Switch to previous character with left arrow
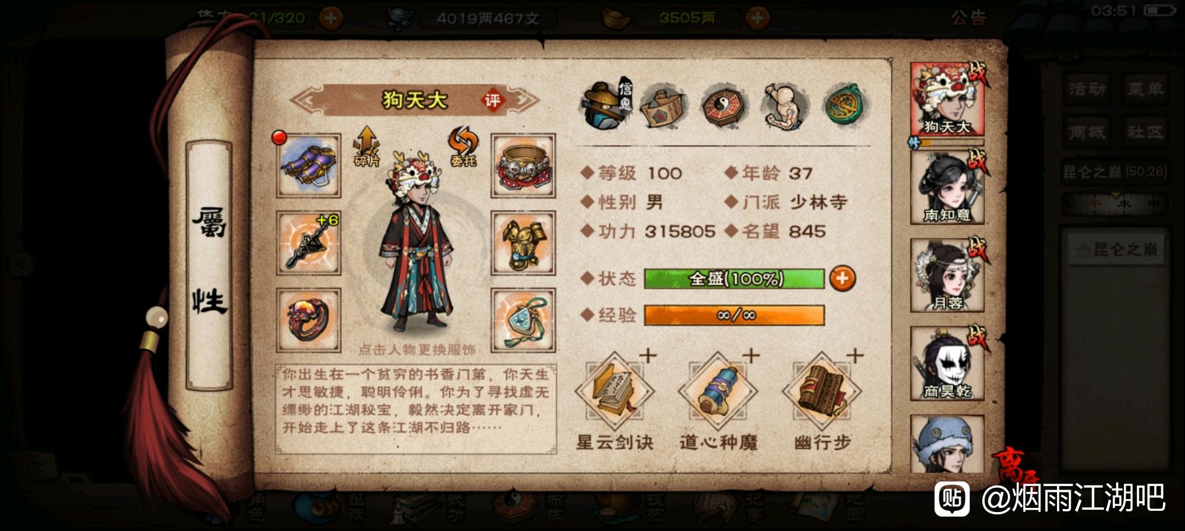Image resolution: width=1185 pixels, height=531 pixels. [305, 100]
